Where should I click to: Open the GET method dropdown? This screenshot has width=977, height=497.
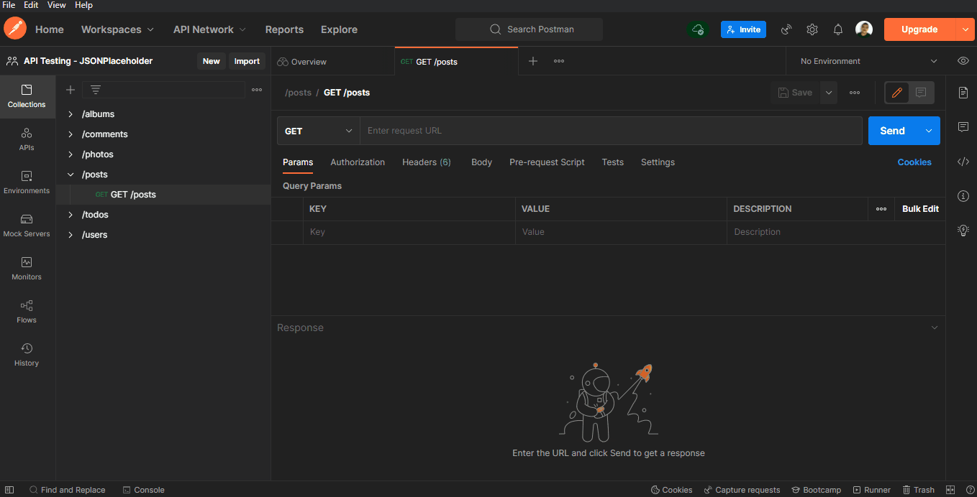pos(318,131)
